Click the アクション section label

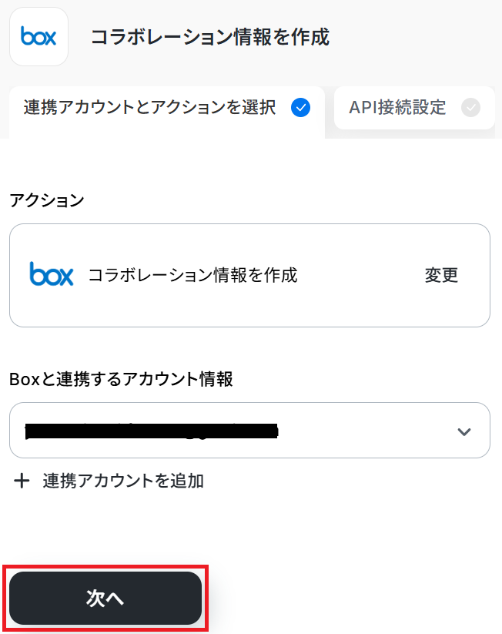coord(47,200)
